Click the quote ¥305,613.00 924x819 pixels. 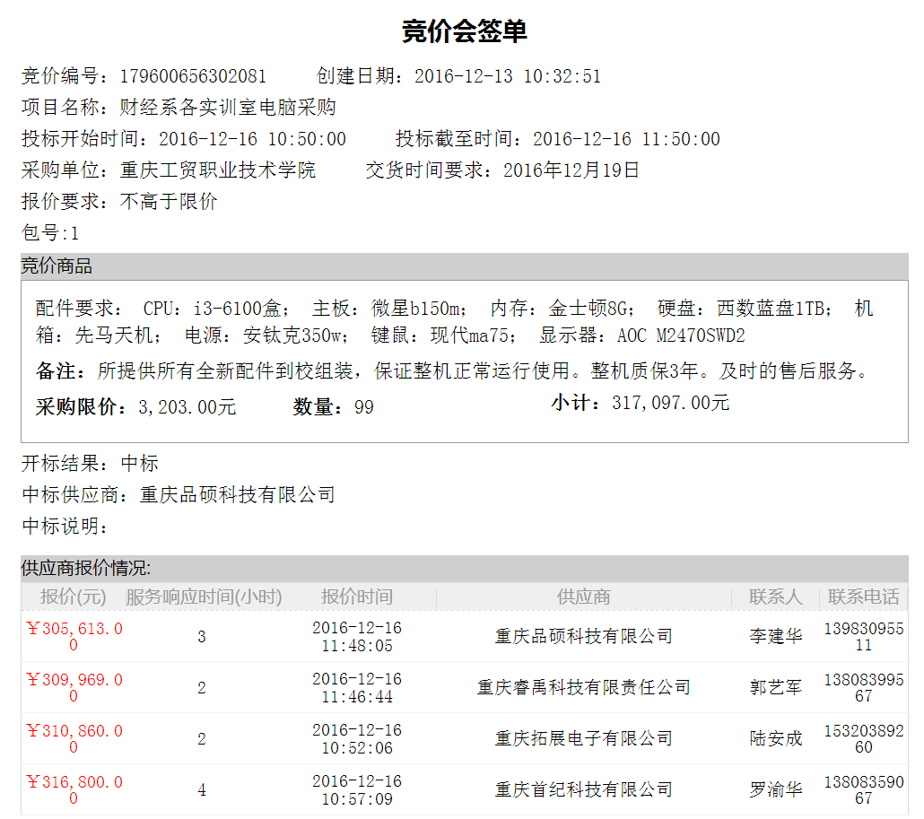74,636
